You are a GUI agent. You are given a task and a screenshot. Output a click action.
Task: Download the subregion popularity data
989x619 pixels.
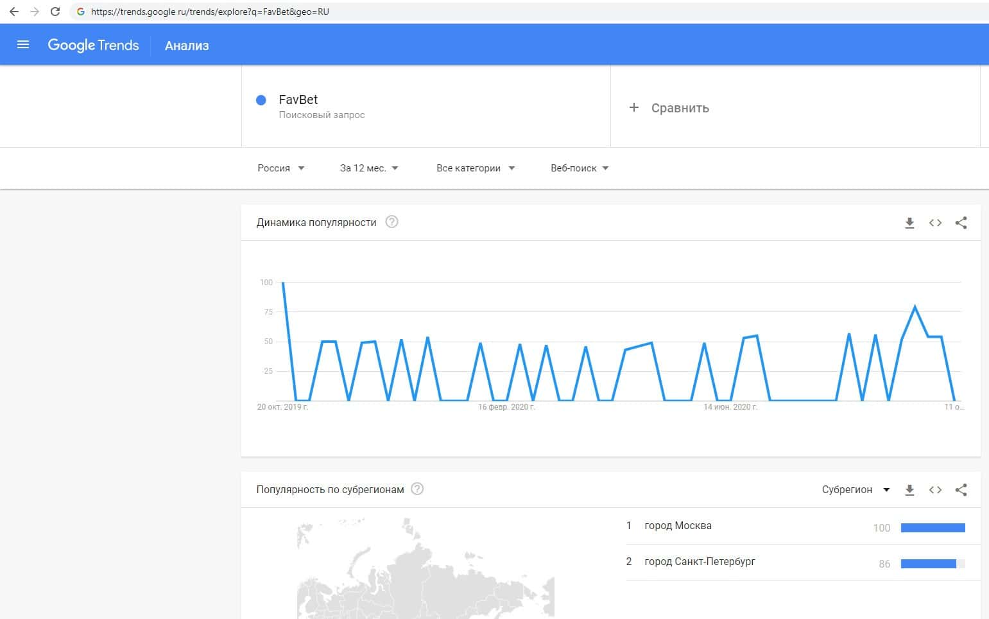(x=909, y=490)
